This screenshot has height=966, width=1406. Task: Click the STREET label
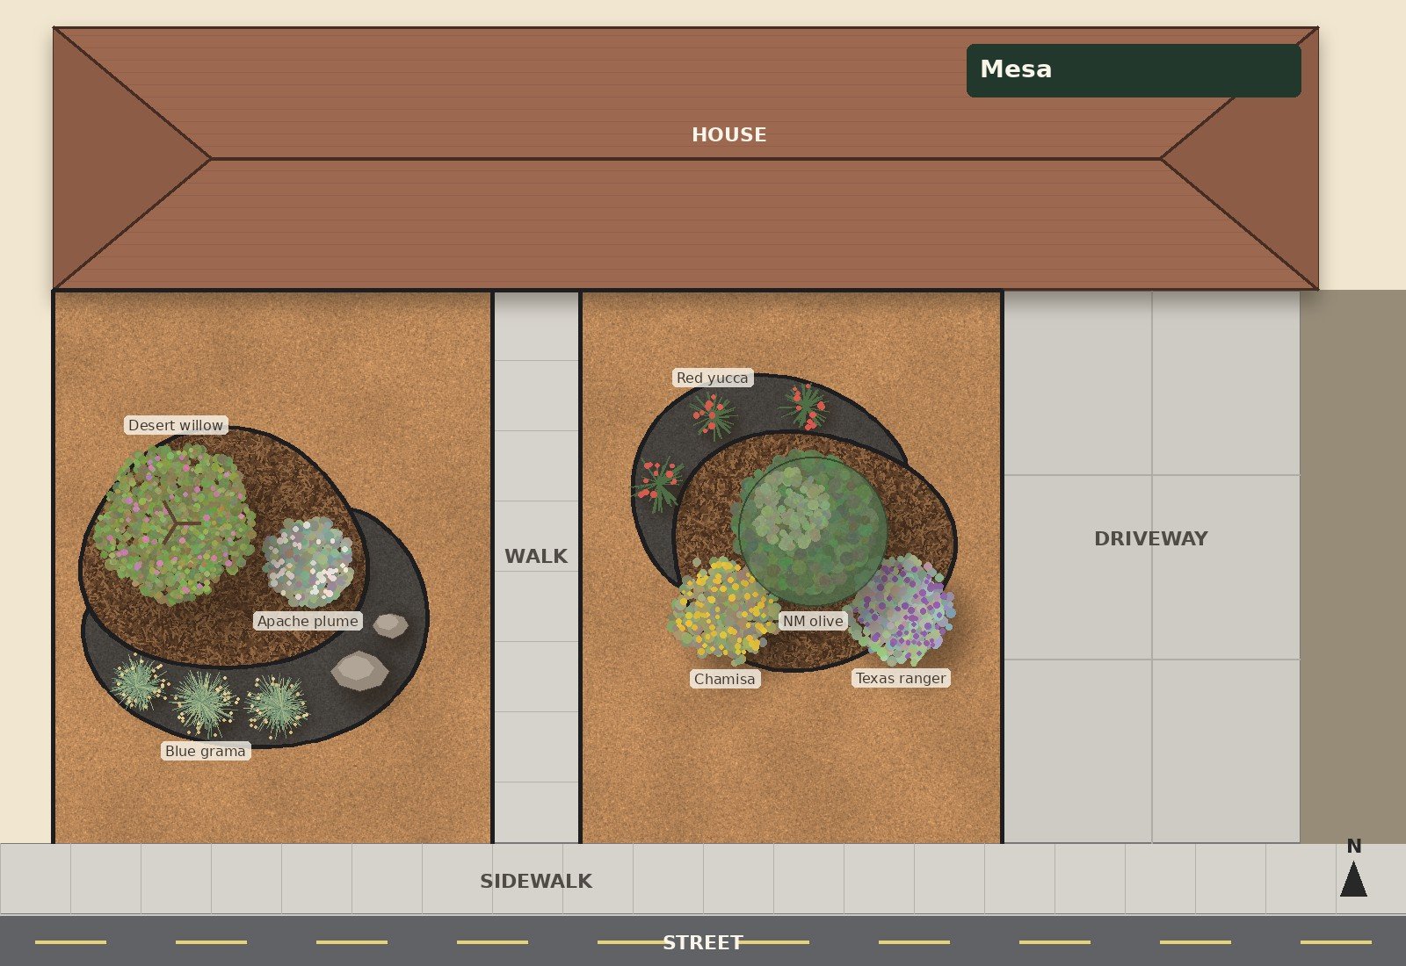(x=703, y=942)
